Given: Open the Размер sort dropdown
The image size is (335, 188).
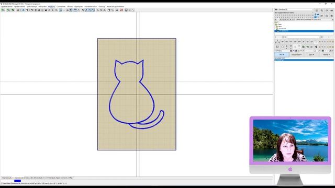Looking at the screenshot, I should pyautogui.click(x=326, y=55).
